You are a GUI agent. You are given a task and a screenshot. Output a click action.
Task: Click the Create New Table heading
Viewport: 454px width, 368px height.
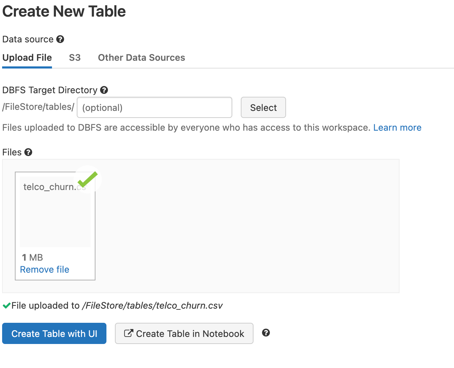64,11
